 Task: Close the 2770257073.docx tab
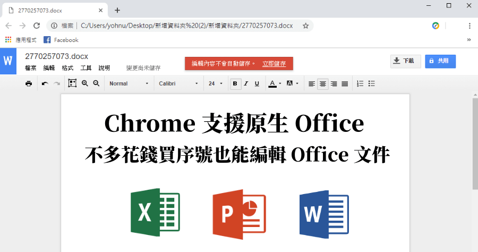pyautogui.click(x=100, y=11)
